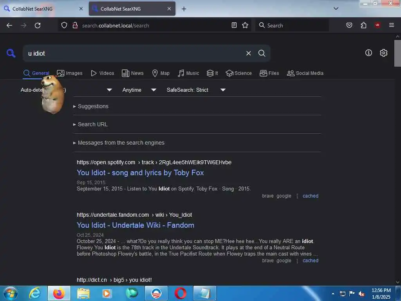
Task: Open Windows Media Player taskbar icon
Action: coord(107,293)
